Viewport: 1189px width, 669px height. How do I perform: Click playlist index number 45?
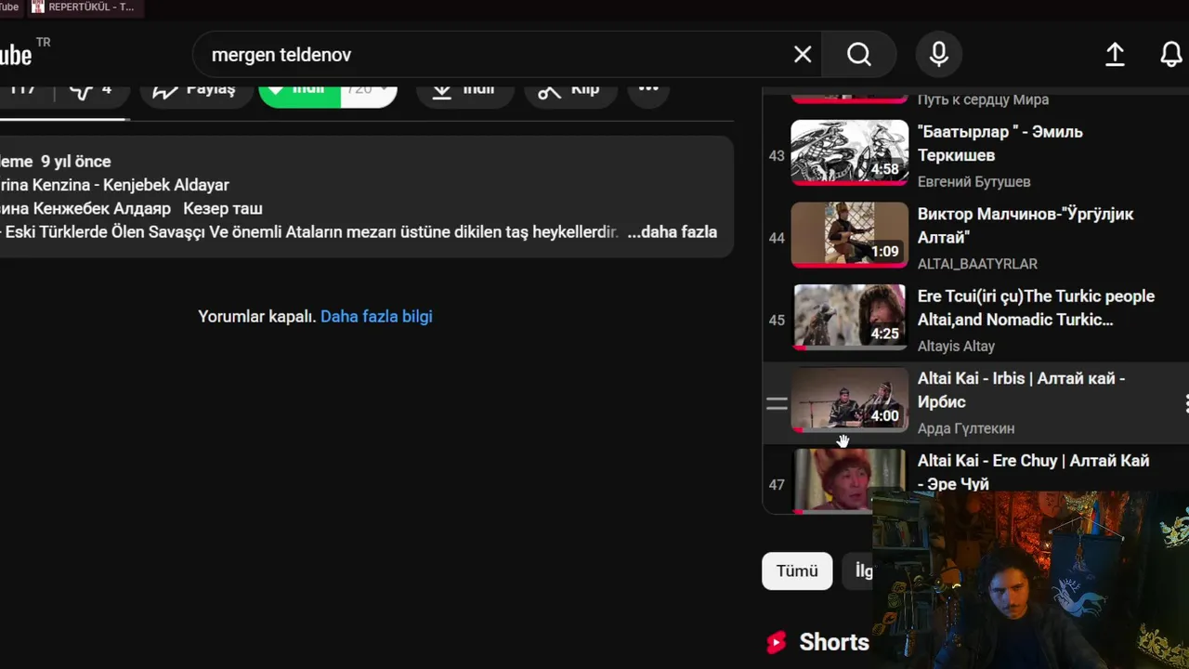pyautogui.click(x=777, y=321)
